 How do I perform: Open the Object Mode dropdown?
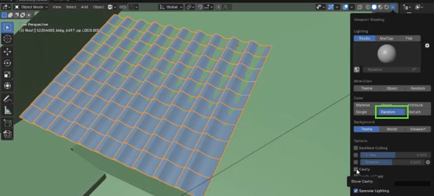pos(31,7)
